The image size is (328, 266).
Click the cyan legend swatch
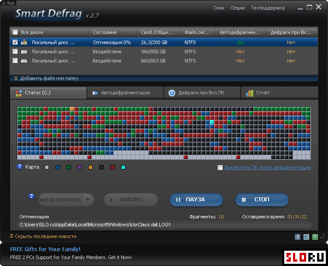pyautogui.click(x=123, y=167)
